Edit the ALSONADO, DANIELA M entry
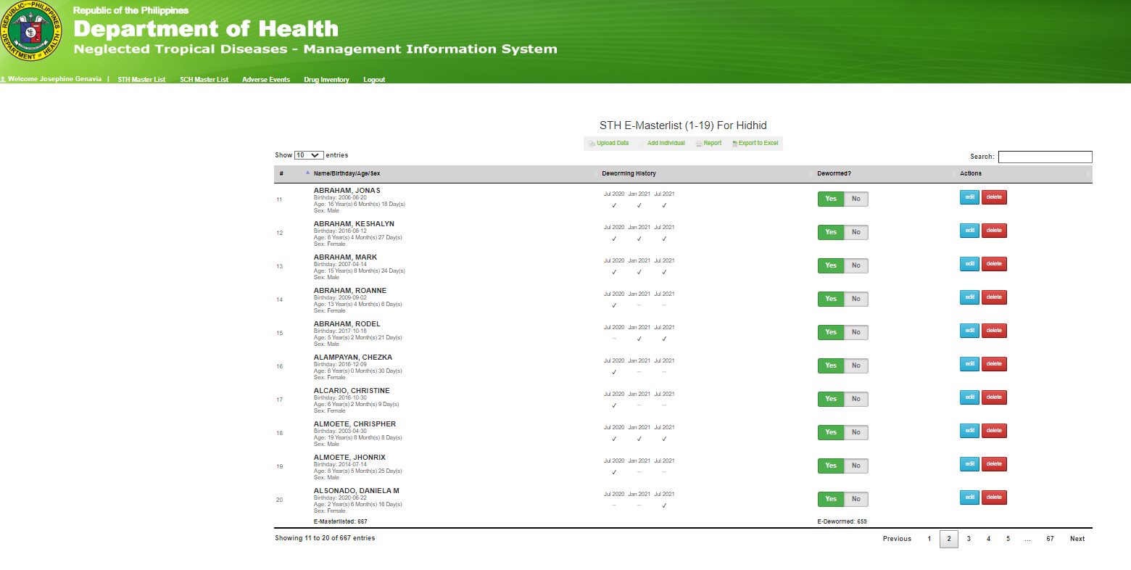Viewport: 1131px width, 570px height. tap(969, 497)
